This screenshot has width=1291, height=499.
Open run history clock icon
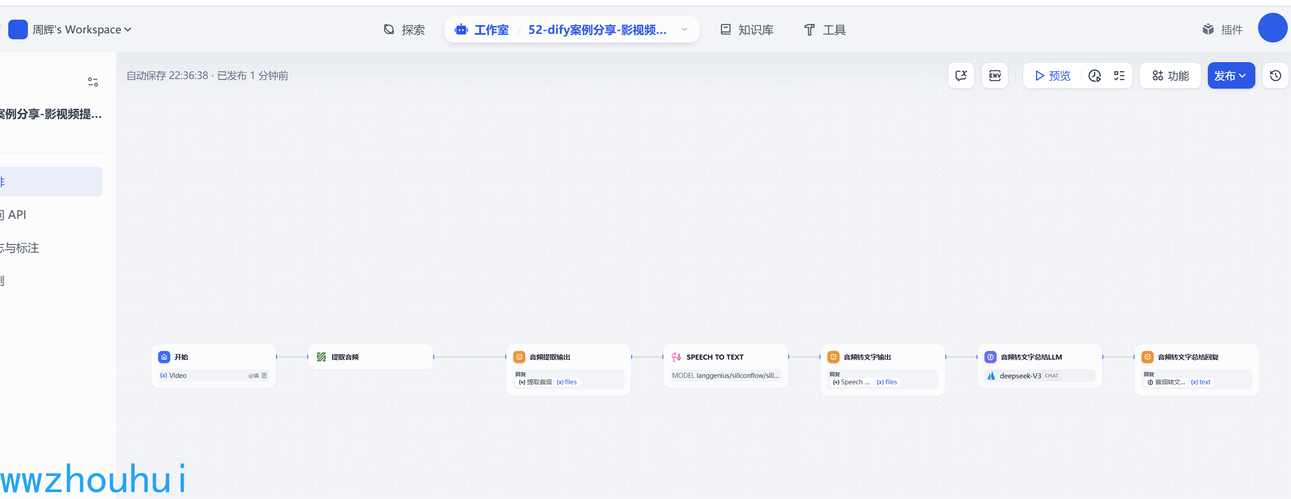click(x=1094, y=76)
